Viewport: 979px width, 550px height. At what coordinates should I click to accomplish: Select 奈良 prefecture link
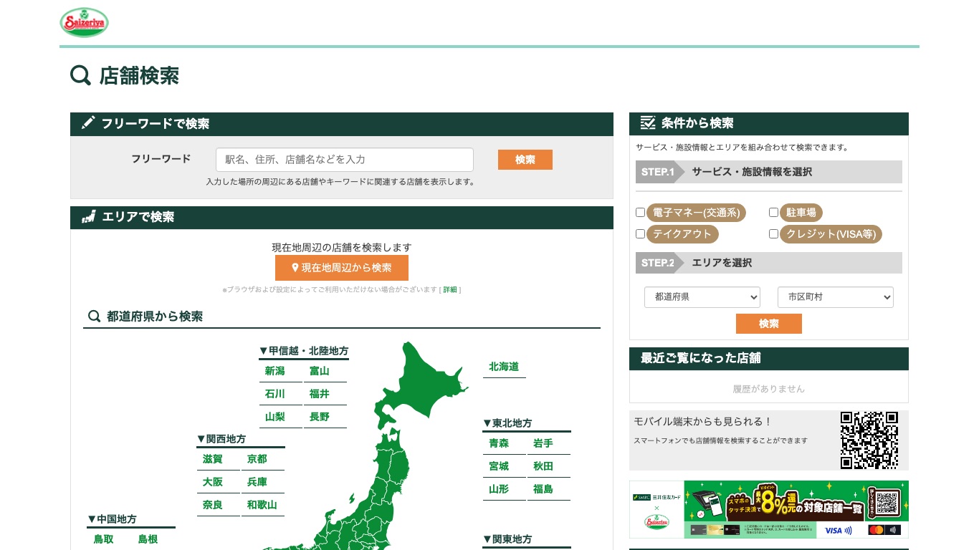tap(213, 505)
